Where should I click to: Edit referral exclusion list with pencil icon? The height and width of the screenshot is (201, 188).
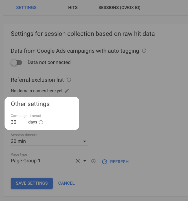(67, 91)
